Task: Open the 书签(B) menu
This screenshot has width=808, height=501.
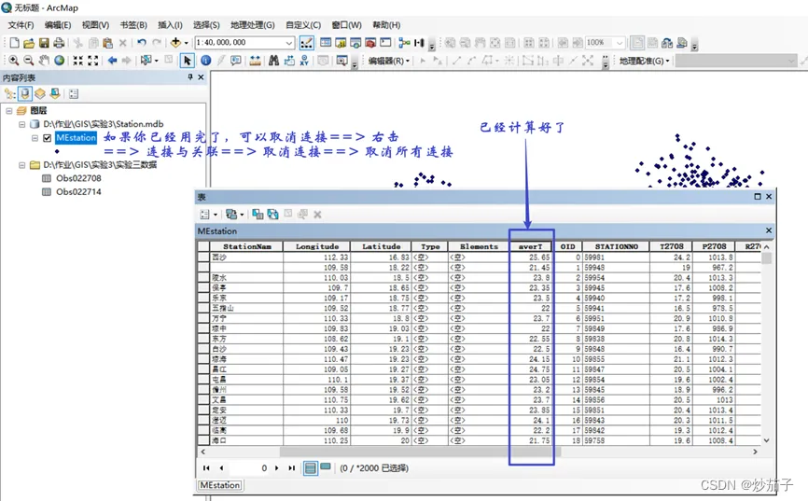Action: pyautogui.click(x=133, y=25)
